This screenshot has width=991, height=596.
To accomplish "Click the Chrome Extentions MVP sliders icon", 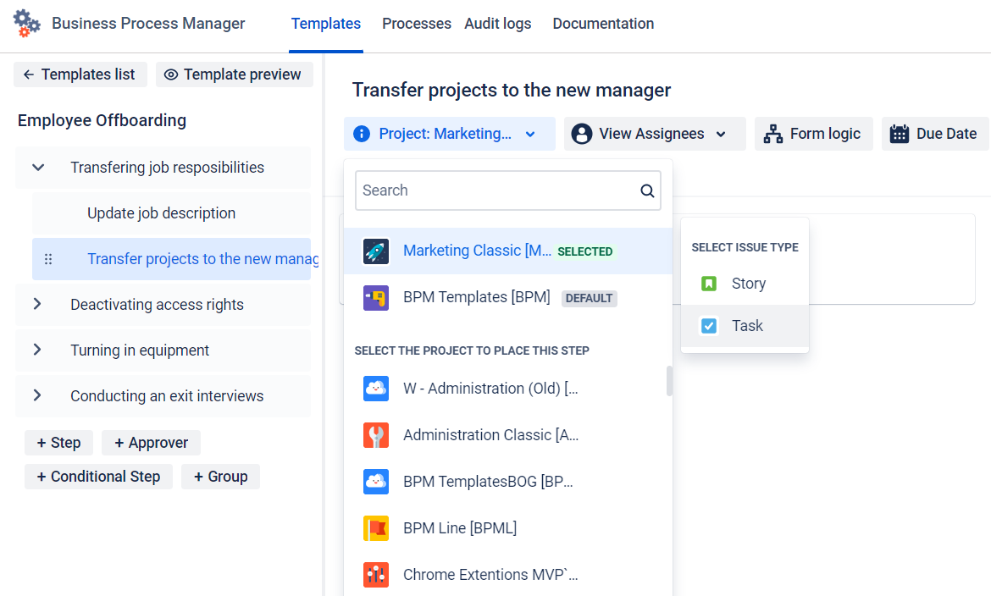I will point(376,575).
